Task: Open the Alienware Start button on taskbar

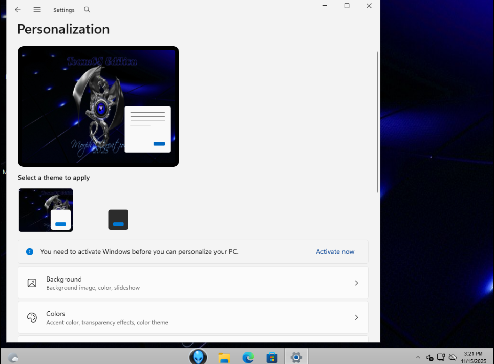Action: coord(198,357)
